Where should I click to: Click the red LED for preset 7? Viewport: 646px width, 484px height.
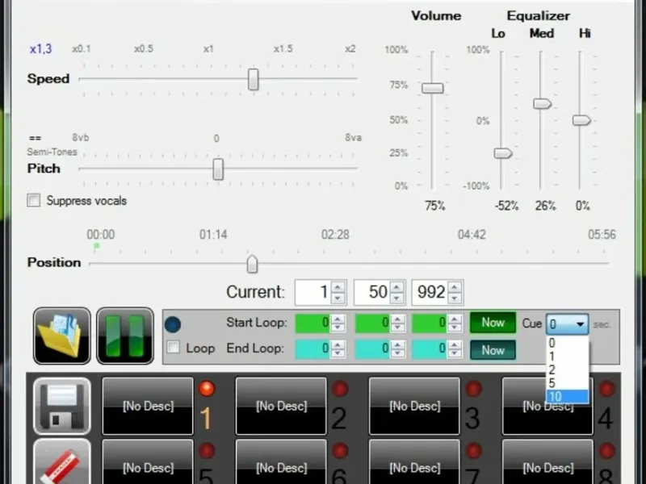coord(473,451)
